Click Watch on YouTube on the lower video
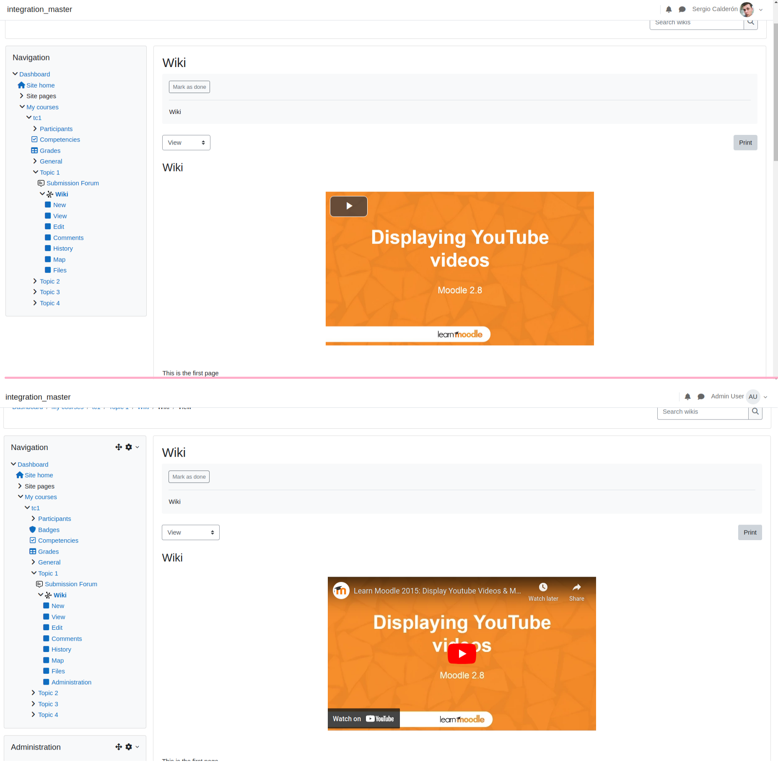Viewport: 778px width, 771px height. click(363, 719)
